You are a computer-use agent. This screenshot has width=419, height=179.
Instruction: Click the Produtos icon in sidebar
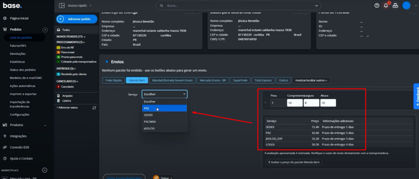[x=5, y=125]
